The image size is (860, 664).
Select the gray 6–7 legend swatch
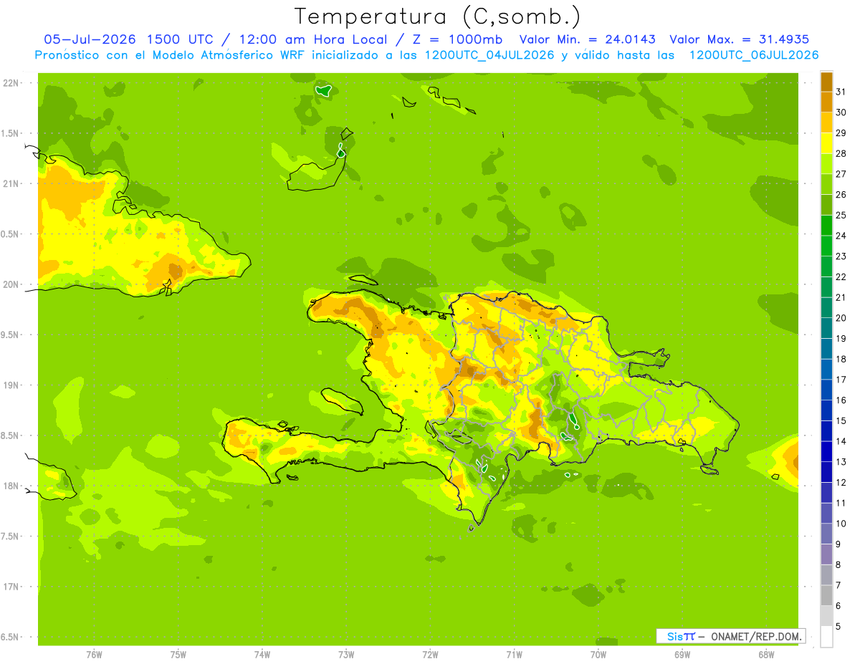click(x=826, y=595)
